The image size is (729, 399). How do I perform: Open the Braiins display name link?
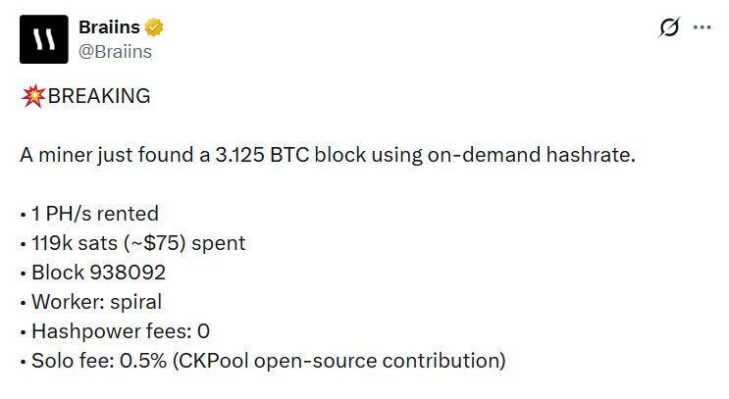109,28
